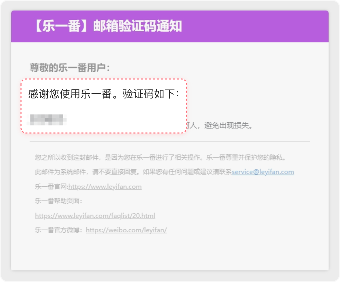Click the horizontal divider line under the code
The width and height of the screenshot is (340, 282).
[170, 141]
